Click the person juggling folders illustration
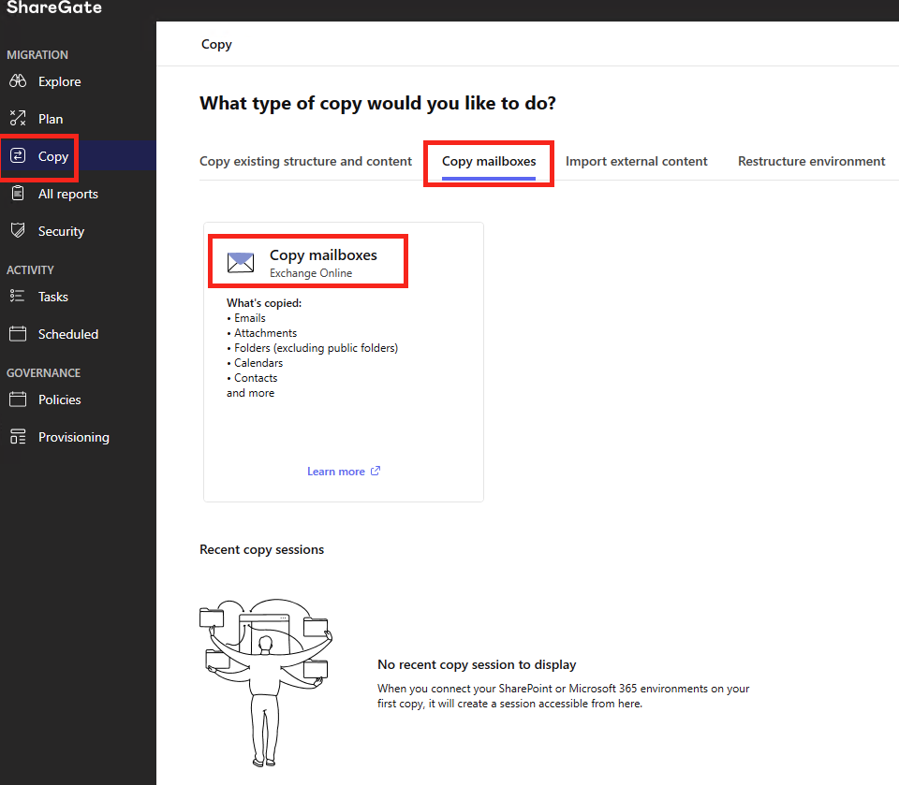 point(266,682)
